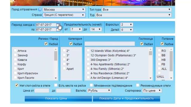The height and width of the screenshot is (107, 191).
Task: Open the Сортировка dropdown showing По цене
Action: tap(152, 90)
